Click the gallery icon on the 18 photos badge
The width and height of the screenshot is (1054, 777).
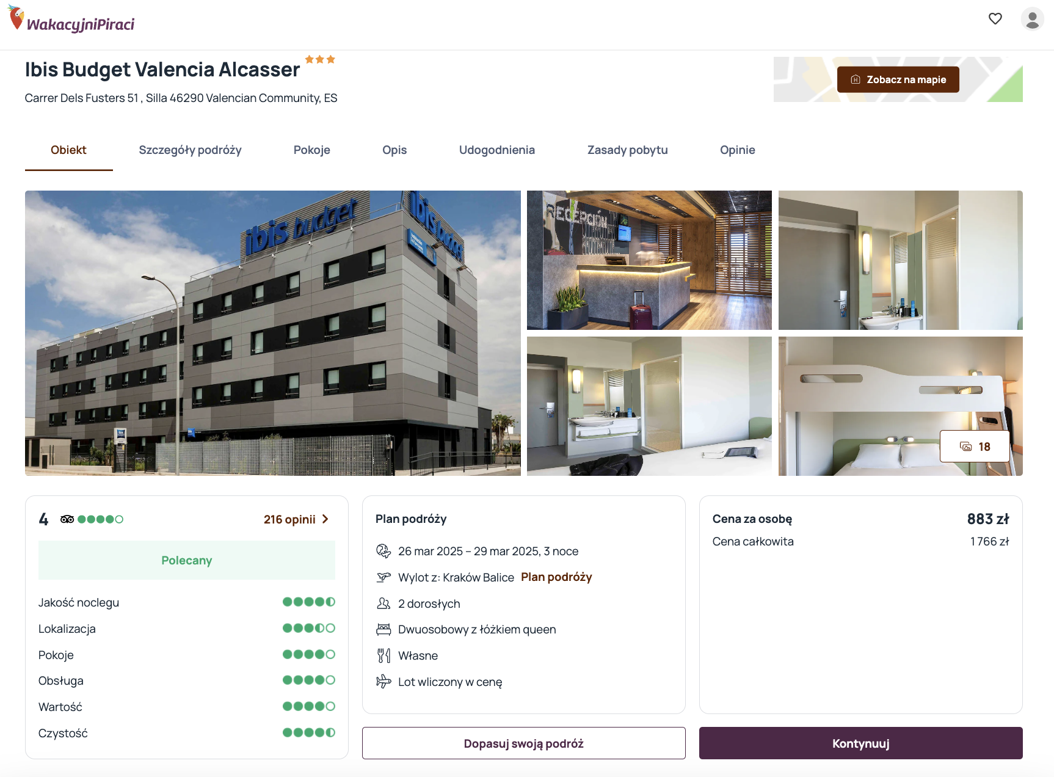966,447
